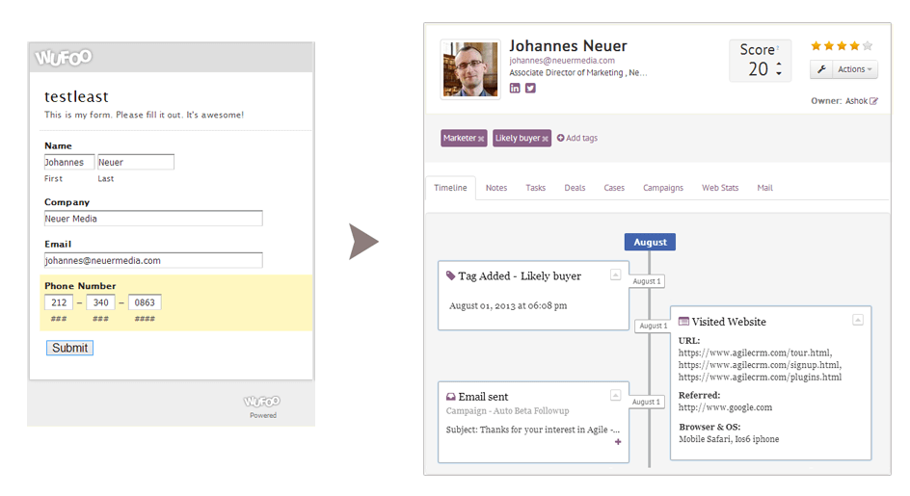Collapse the Visited Website timeline card
The image size is (910, 496).
(858, 320)
